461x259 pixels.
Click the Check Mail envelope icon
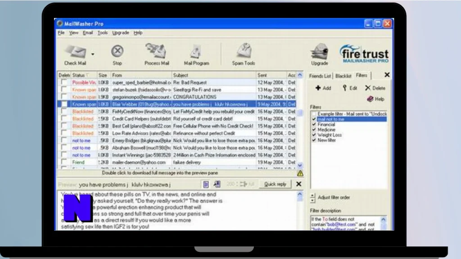point(75,52)
